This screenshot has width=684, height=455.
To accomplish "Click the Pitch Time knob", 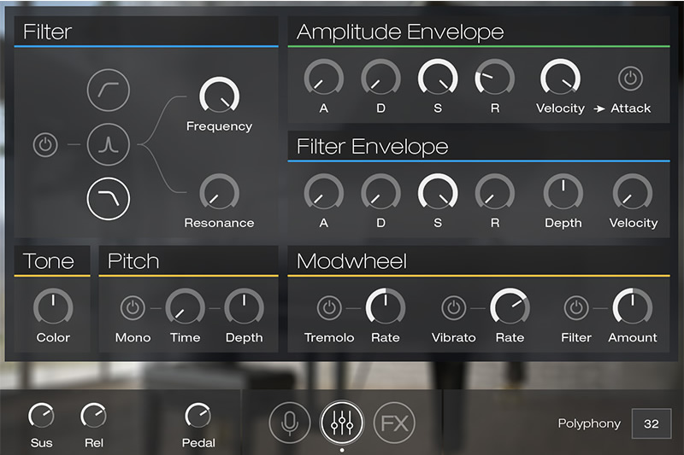I will click(x=185, y=307).
